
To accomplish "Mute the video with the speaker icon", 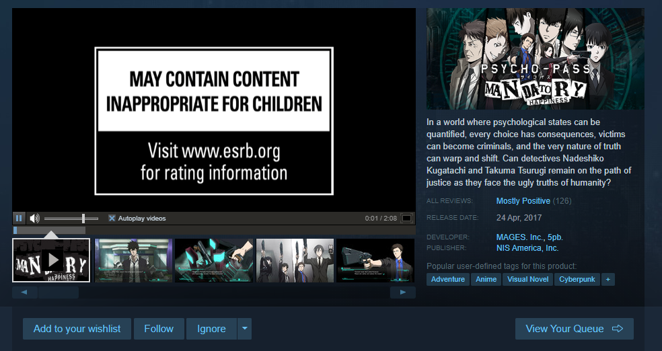I will click(34, 218).
